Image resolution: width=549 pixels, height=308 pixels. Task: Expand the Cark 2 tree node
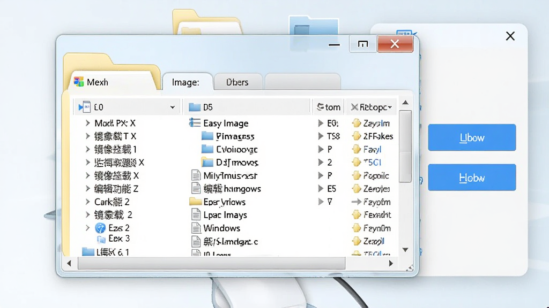87,202
